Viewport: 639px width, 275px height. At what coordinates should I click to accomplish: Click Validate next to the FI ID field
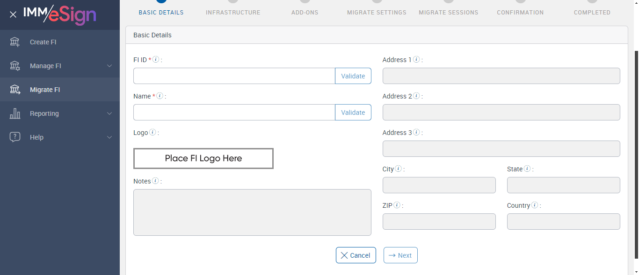coord(353,76)
